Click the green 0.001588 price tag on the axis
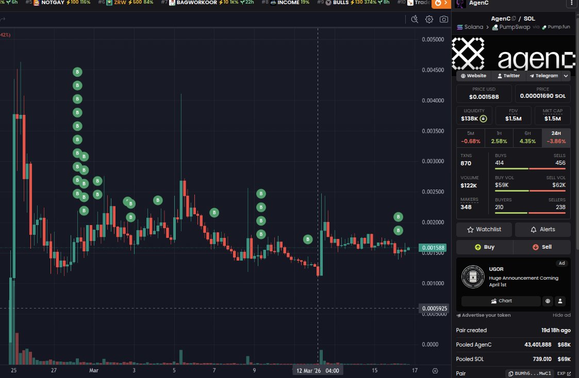 [x=433, y=248]
